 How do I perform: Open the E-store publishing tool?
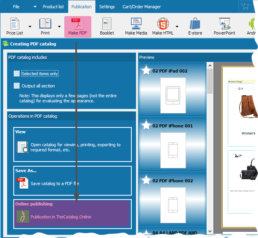pos(195,27)
